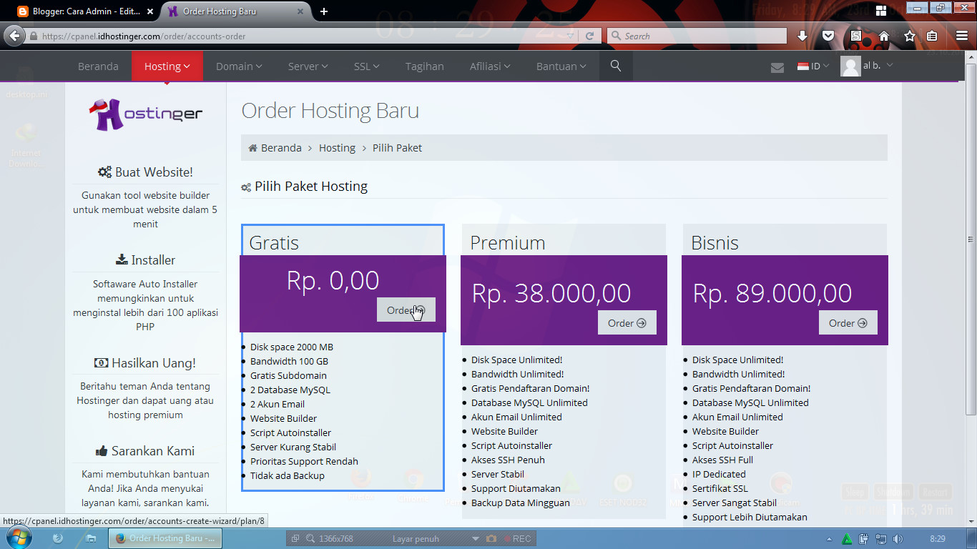Take snapshot with recorder camera icon
Screen dimensions: 977x549
[491, 538]
